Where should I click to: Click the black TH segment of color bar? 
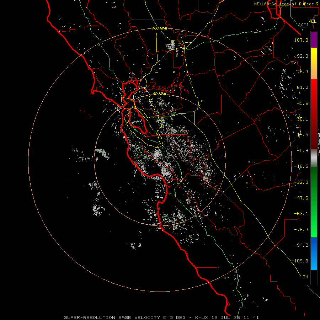click(314, 277)
